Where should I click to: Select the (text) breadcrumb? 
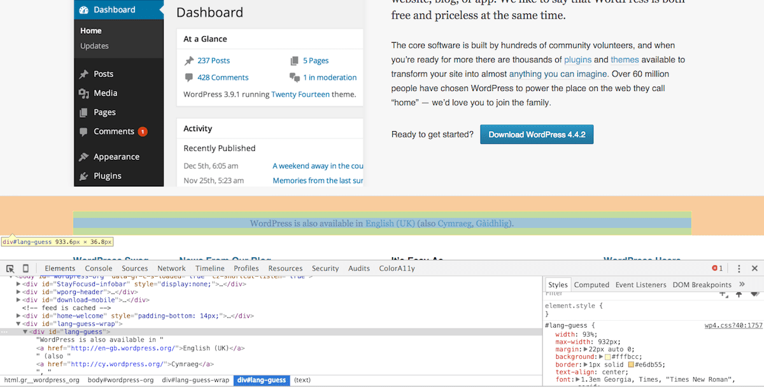pyautogui.click(x=302, y=380)
